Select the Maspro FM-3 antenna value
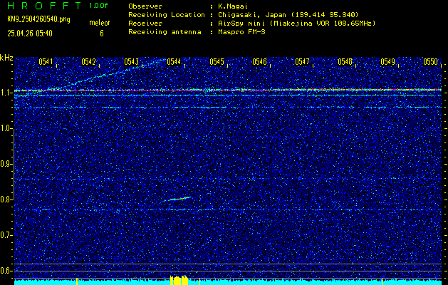Screen dimensions: 448x285 point(241,32)
